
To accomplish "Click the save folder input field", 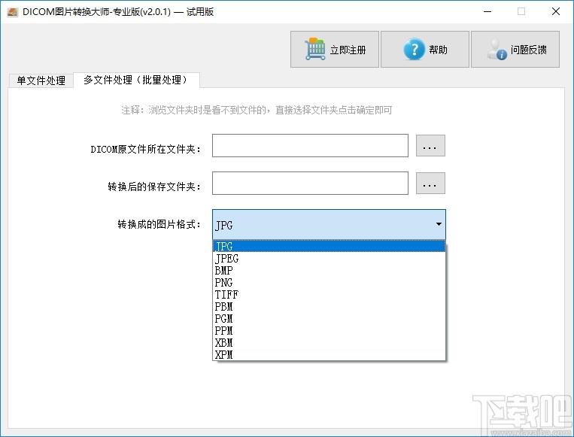I will click(x=310, y=183).
